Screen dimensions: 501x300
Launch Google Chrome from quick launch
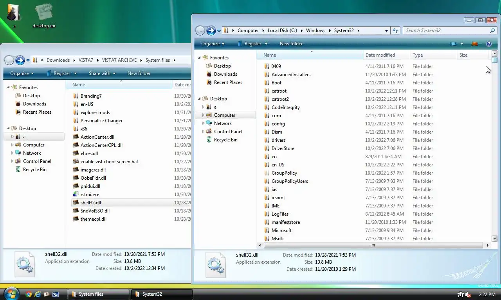coord(29,294)
